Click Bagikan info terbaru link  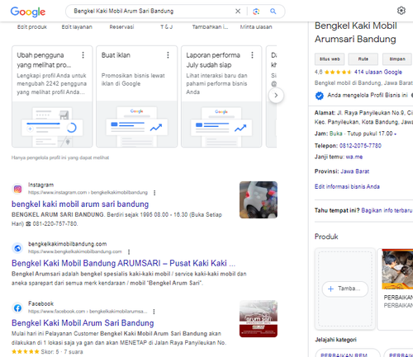(387, 210)
